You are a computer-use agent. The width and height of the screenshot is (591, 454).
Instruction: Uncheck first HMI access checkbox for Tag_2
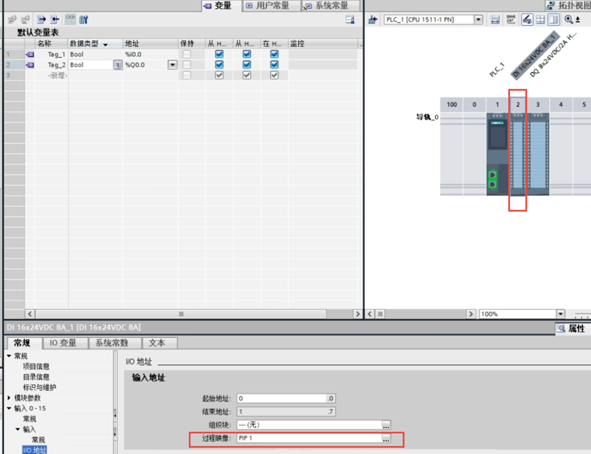tap(219, 65)
